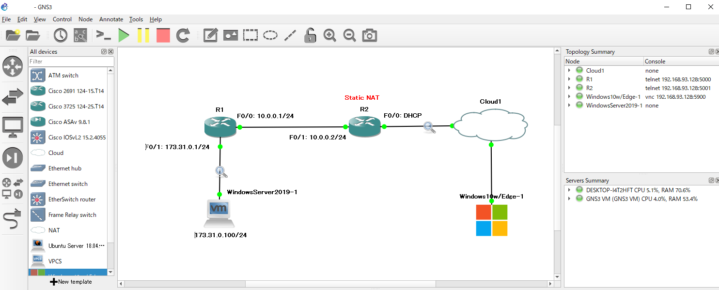Select Cisco IOSvL2 15.2.4055 device

click(x=68, y=137)
